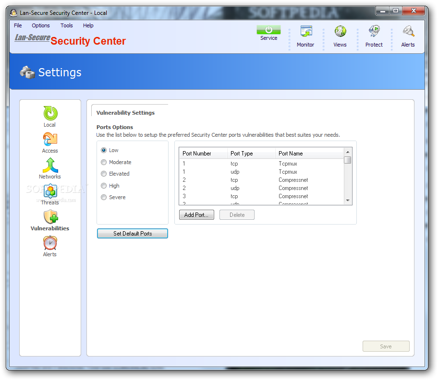This screenshot has height=380, width=438.
Task: Click the ports list scrollbar thumb
Action: click(348, 160)
